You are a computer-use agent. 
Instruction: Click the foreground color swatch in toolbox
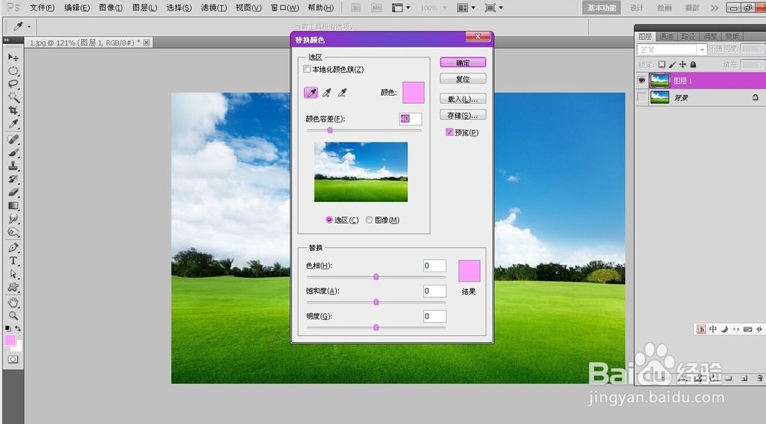pos(10,340)
